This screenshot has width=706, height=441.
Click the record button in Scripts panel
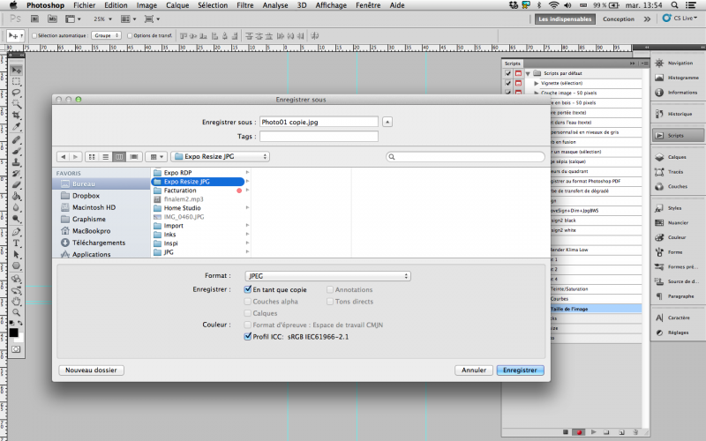click(579, 432)
